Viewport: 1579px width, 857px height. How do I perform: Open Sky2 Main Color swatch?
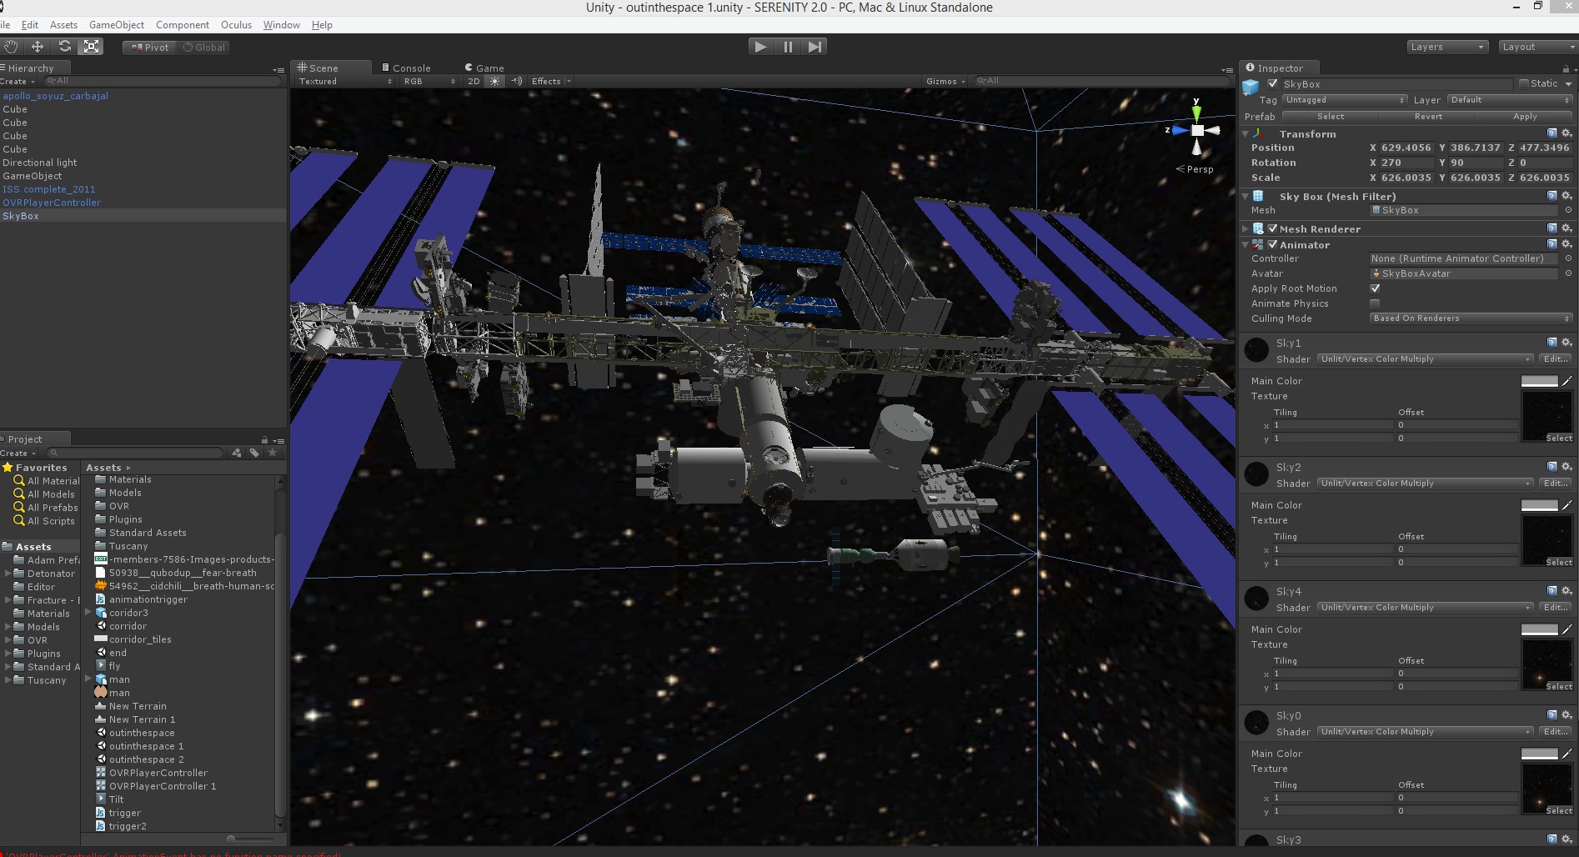pyautogui.click(x=1540, y=505)
